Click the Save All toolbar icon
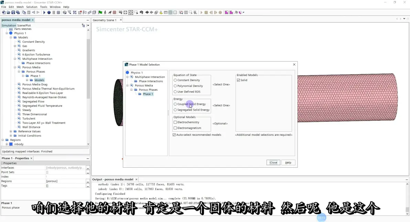Screen dimensions: 410x222 point(18,12)
